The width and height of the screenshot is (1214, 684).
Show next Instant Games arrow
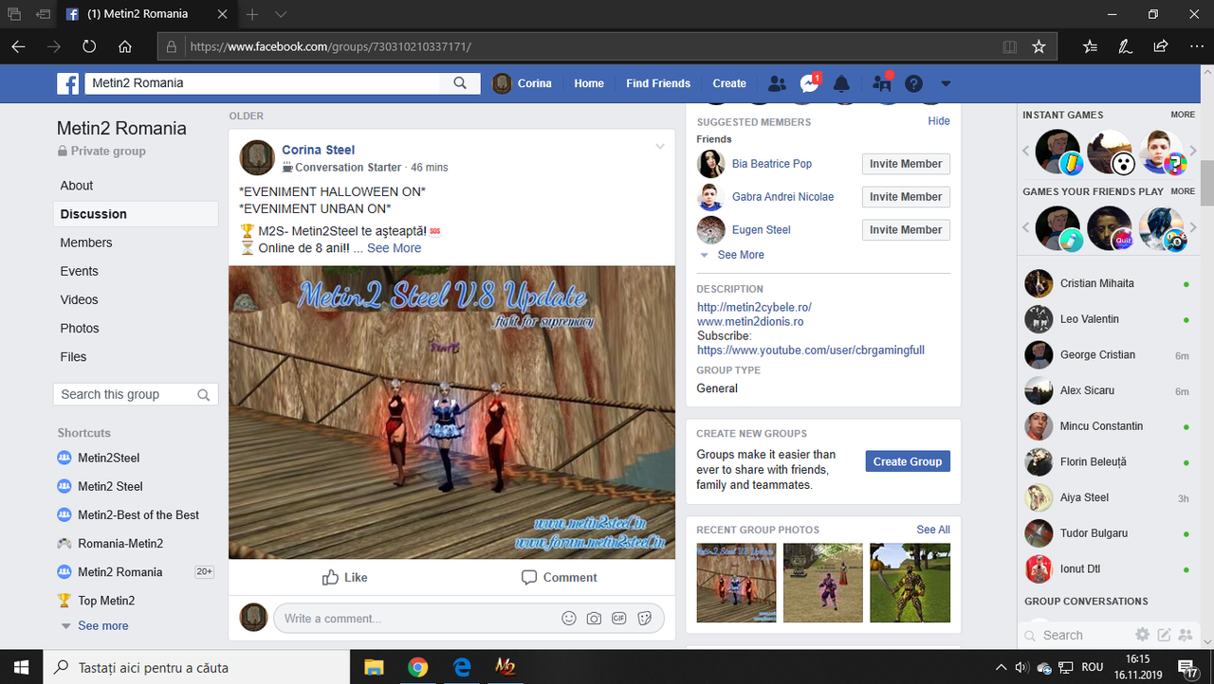tap(1194, 151)
